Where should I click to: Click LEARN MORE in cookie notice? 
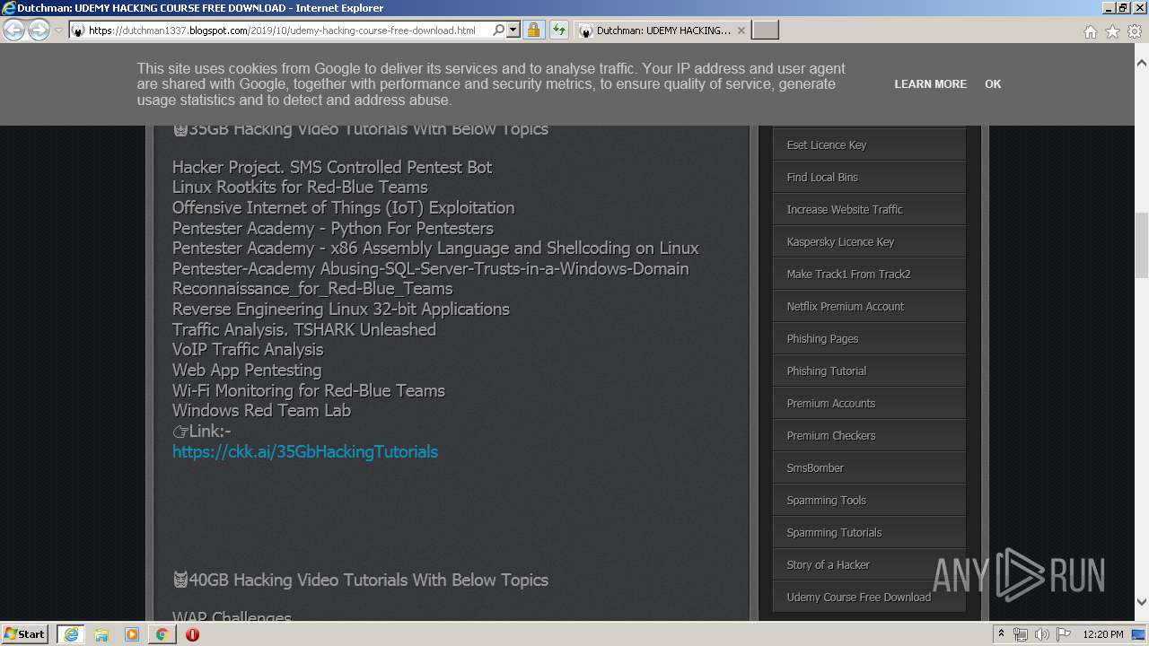coord(930,83)
